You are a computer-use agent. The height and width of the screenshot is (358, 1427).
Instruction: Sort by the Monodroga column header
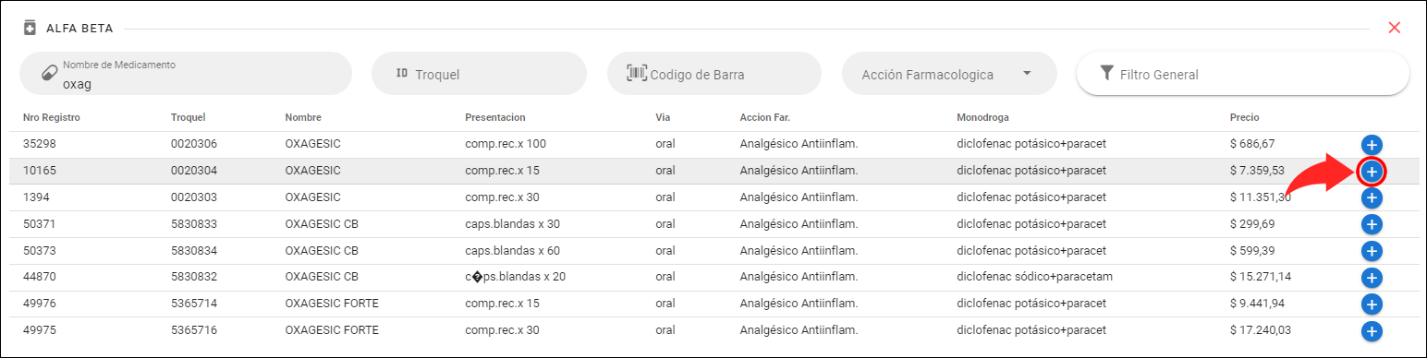click(982, 117)
